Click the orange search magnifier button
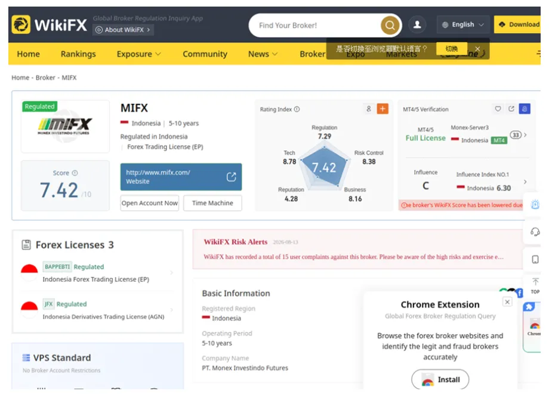The height and width of the screenshot is (397, 549). click(390, 25)
